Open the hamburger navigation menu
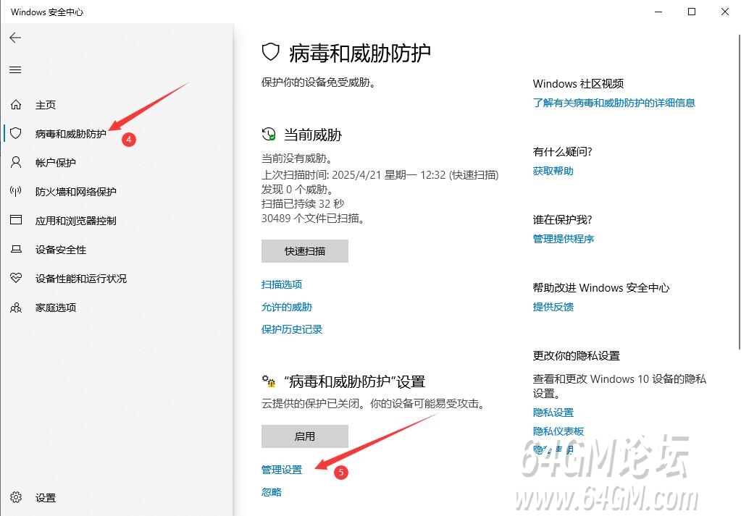Screen dimensions: 741x516 (15, 70)
